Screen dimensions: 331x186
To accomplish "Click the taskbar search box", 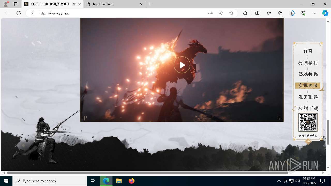I will [x=50, y=181].
